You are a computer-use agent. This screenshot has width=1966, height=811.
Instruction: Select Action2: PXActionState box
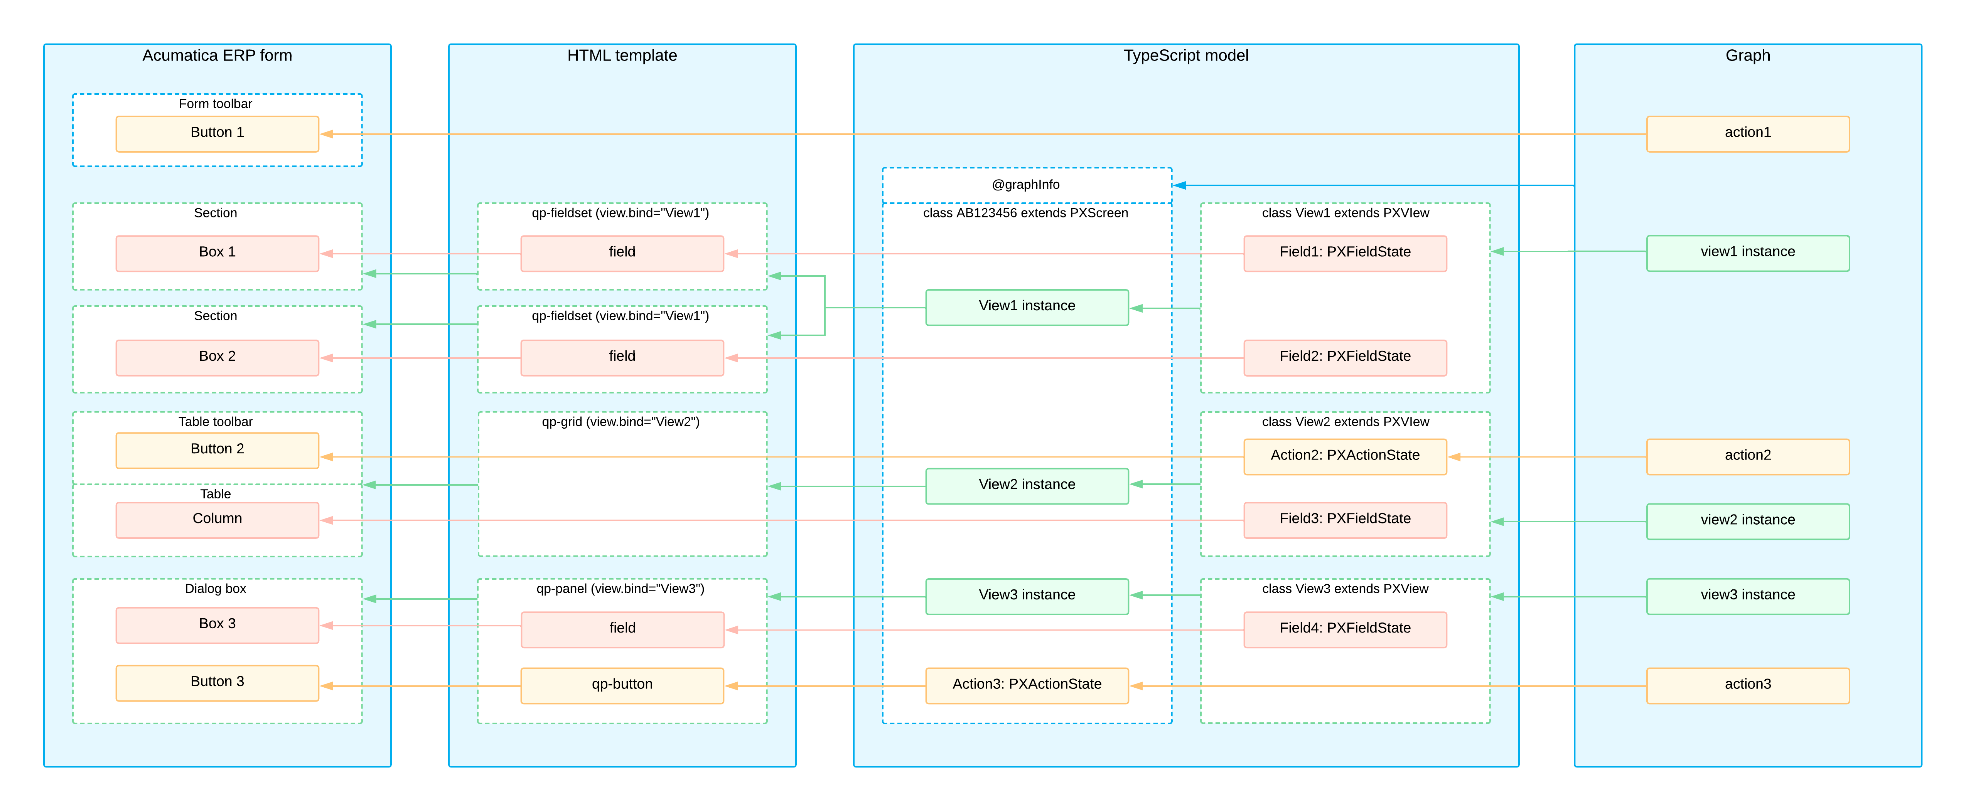[x=1345, y=456]
